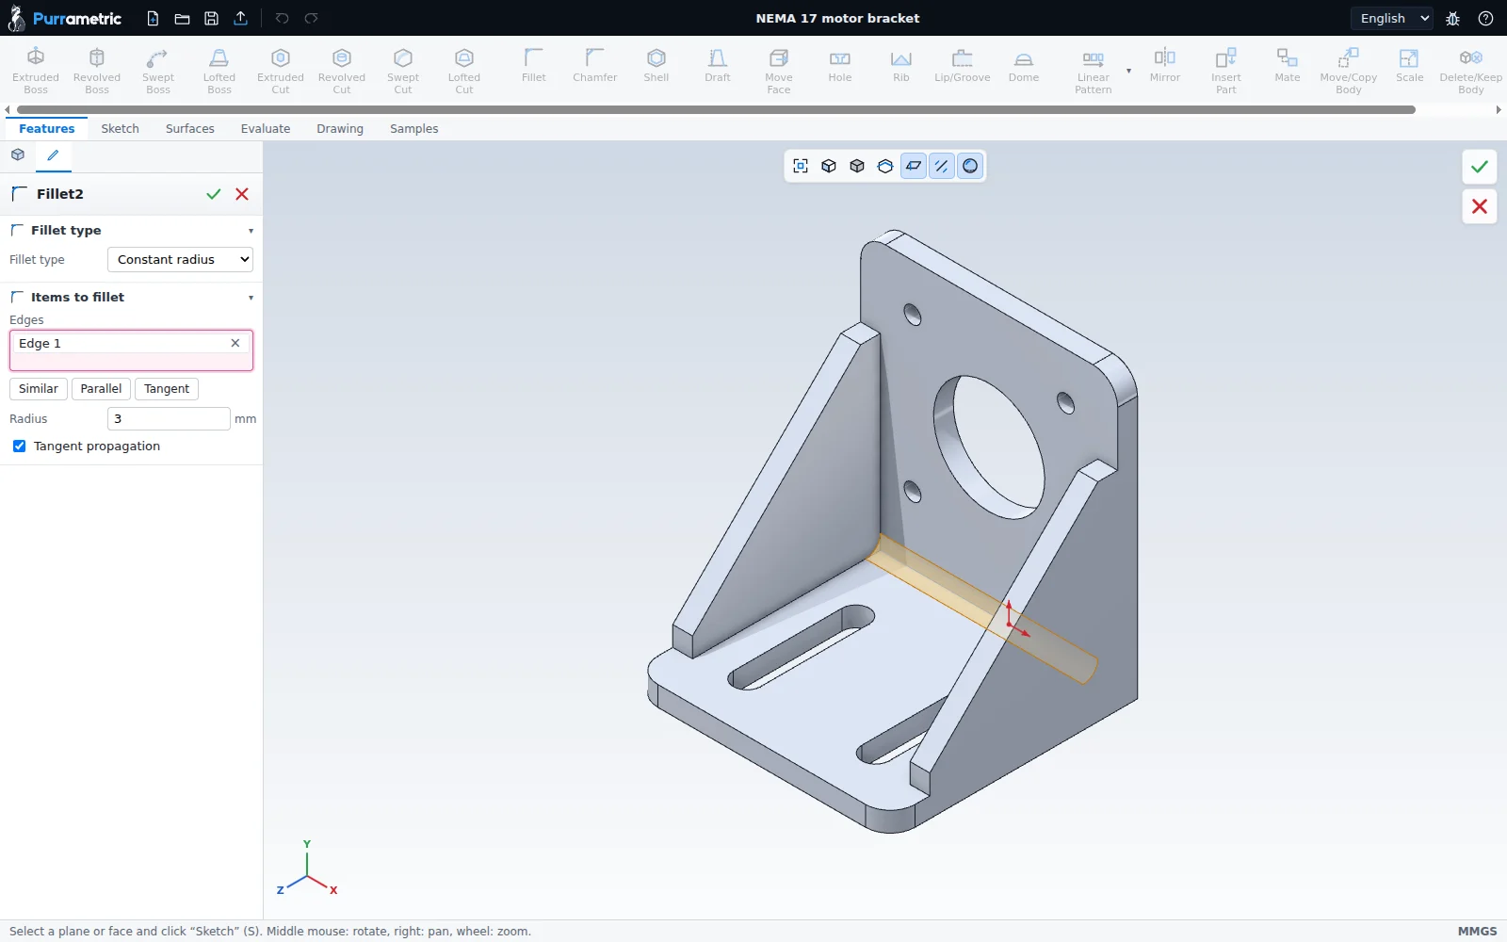Click the save floppy disk icon
This screenshot has width=1507, height=942.
tap(212, 18)
